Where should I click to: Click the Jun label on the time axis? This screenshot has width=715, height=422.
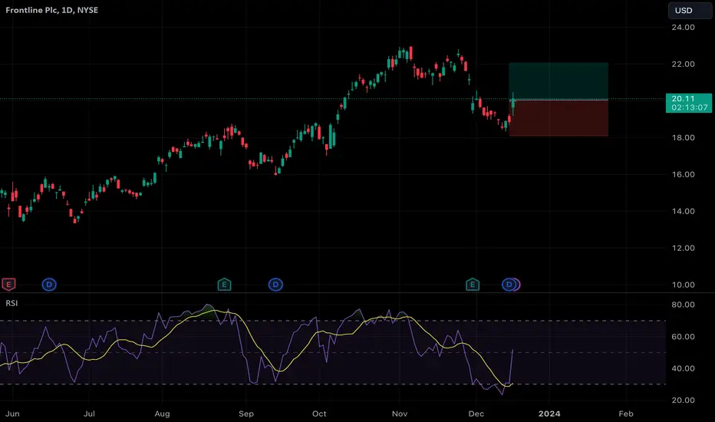(12, 414)
